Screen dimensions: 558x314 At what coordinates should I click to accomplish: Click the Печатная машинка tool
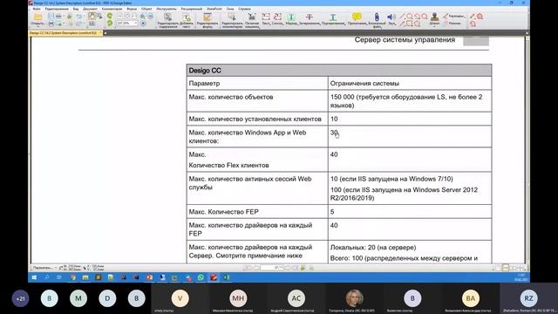click(x=252, y=20)
